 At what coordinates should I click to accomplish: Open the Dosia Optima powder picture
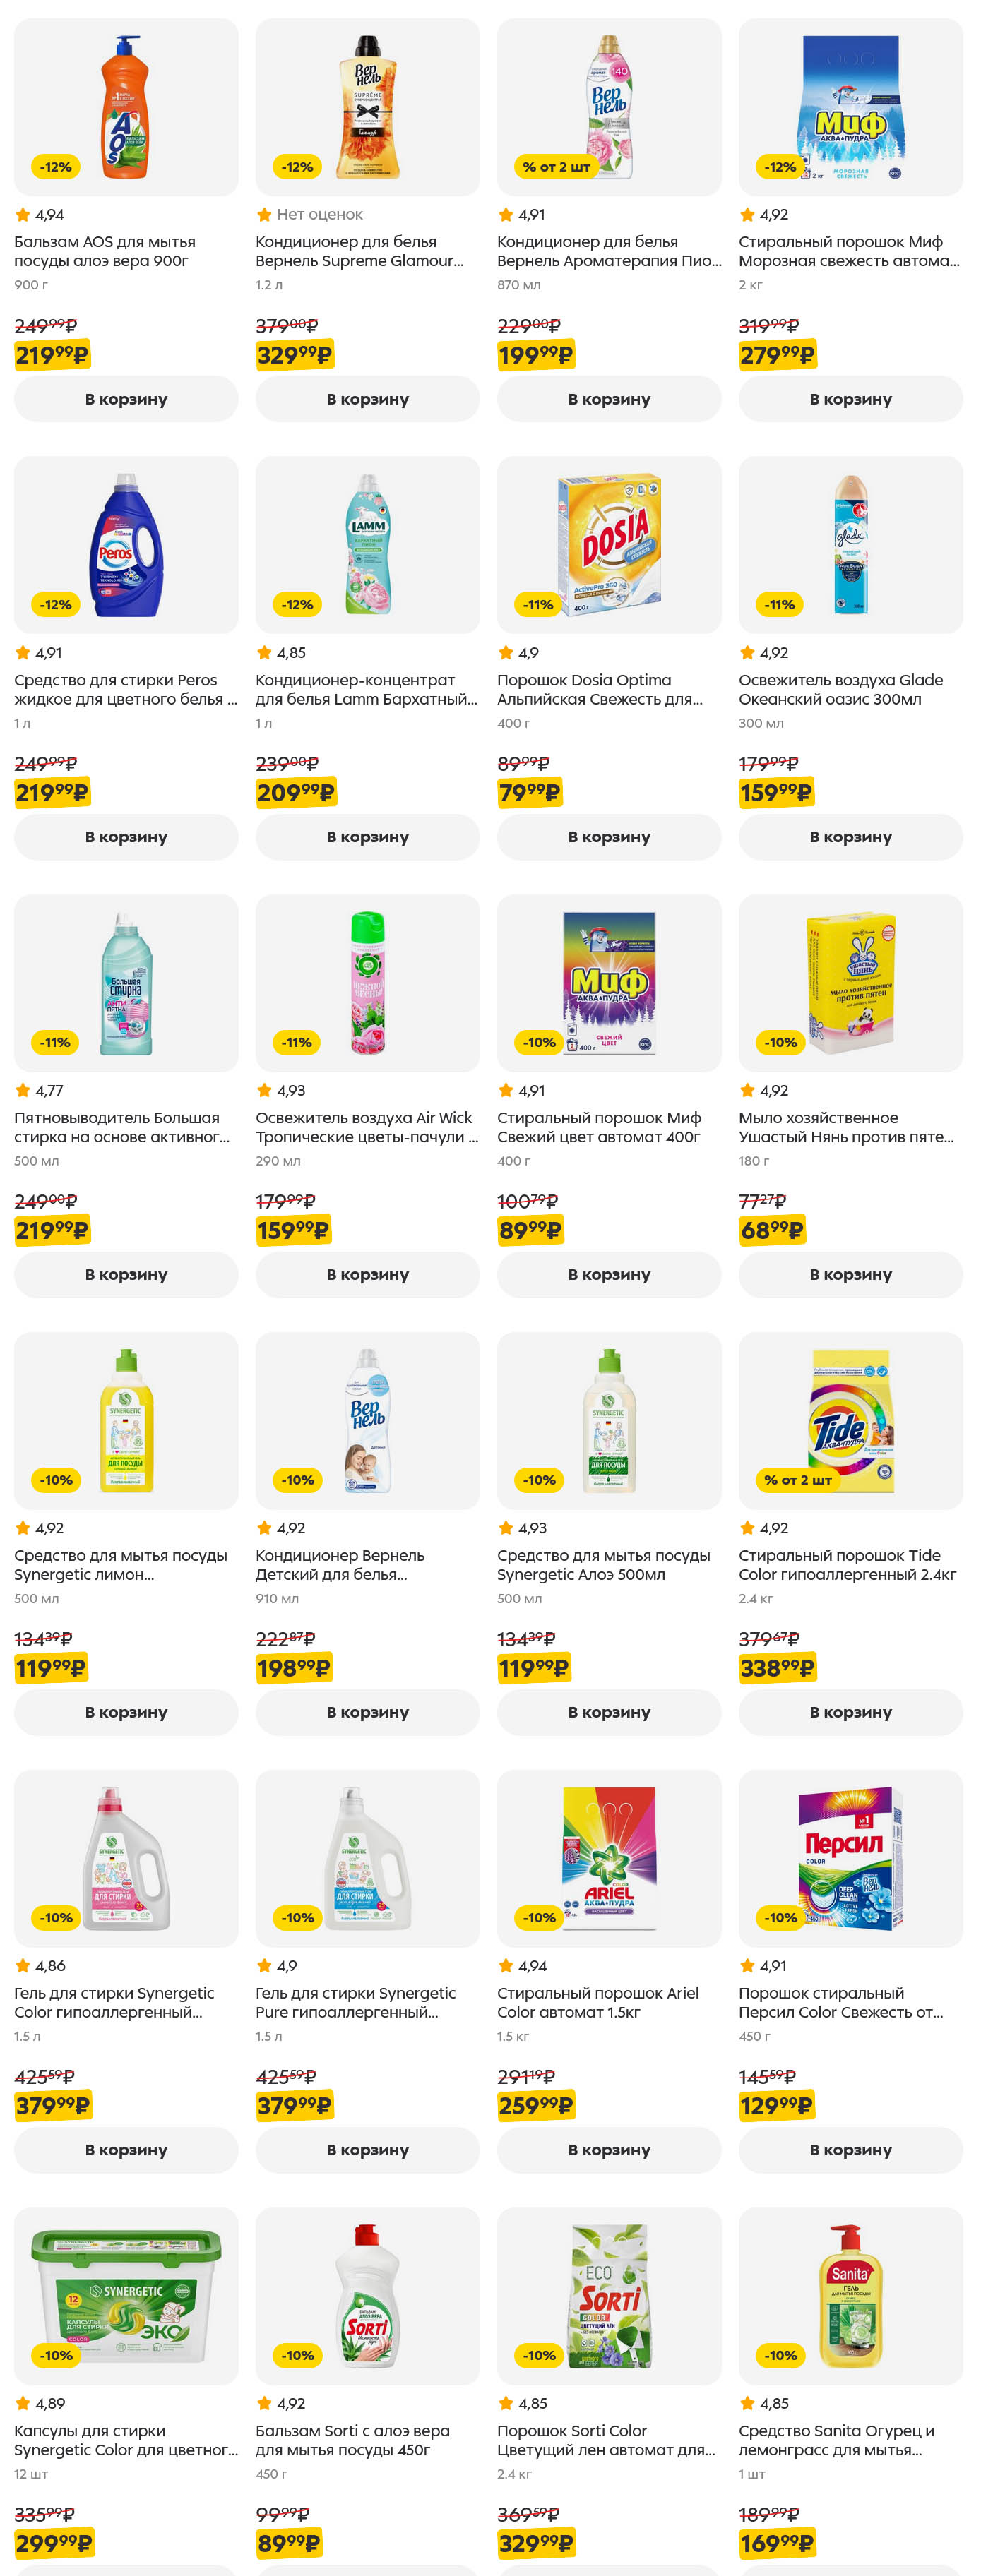point(608,544)
